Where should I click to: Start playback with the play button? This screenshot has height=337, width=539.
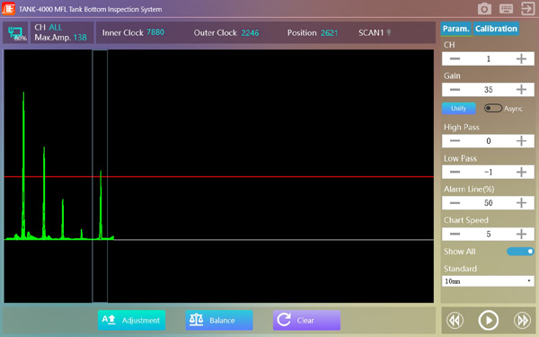point(488,320)
